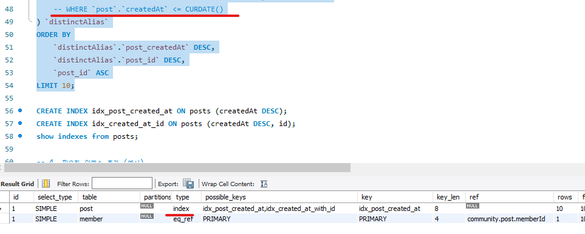Click the 'LIMIT 10;' line
Screen dimensions: 585x234
pyautogui.click(x=56, y=85)
